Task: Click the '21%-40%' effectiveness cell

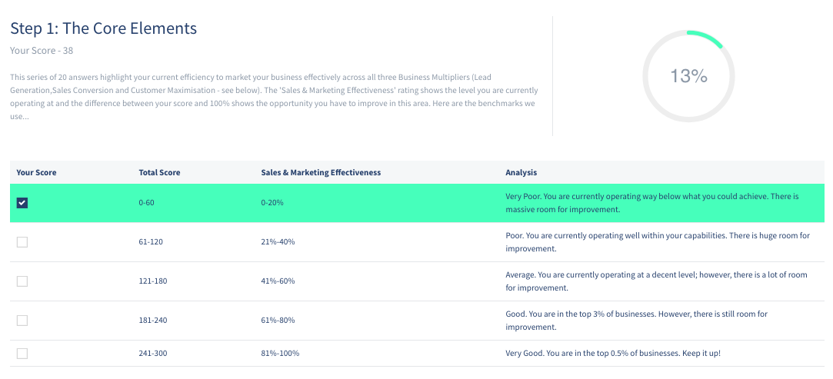Action: pos(278,242)
